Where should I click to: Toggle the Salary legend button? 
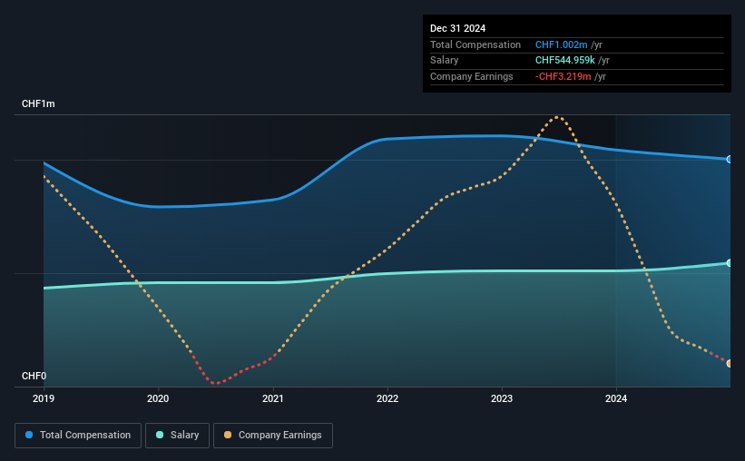[x=177, y=436]
